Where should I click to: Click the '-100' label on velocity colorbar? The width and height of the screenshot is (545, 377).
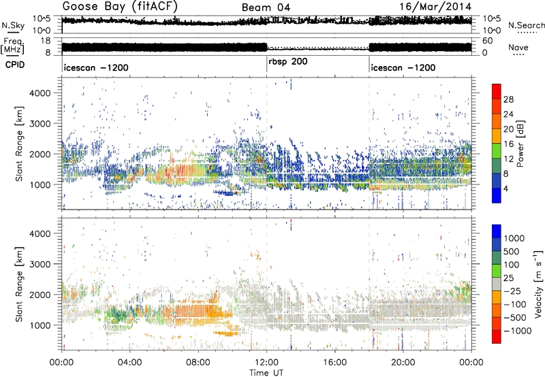[x=515, y=304]
